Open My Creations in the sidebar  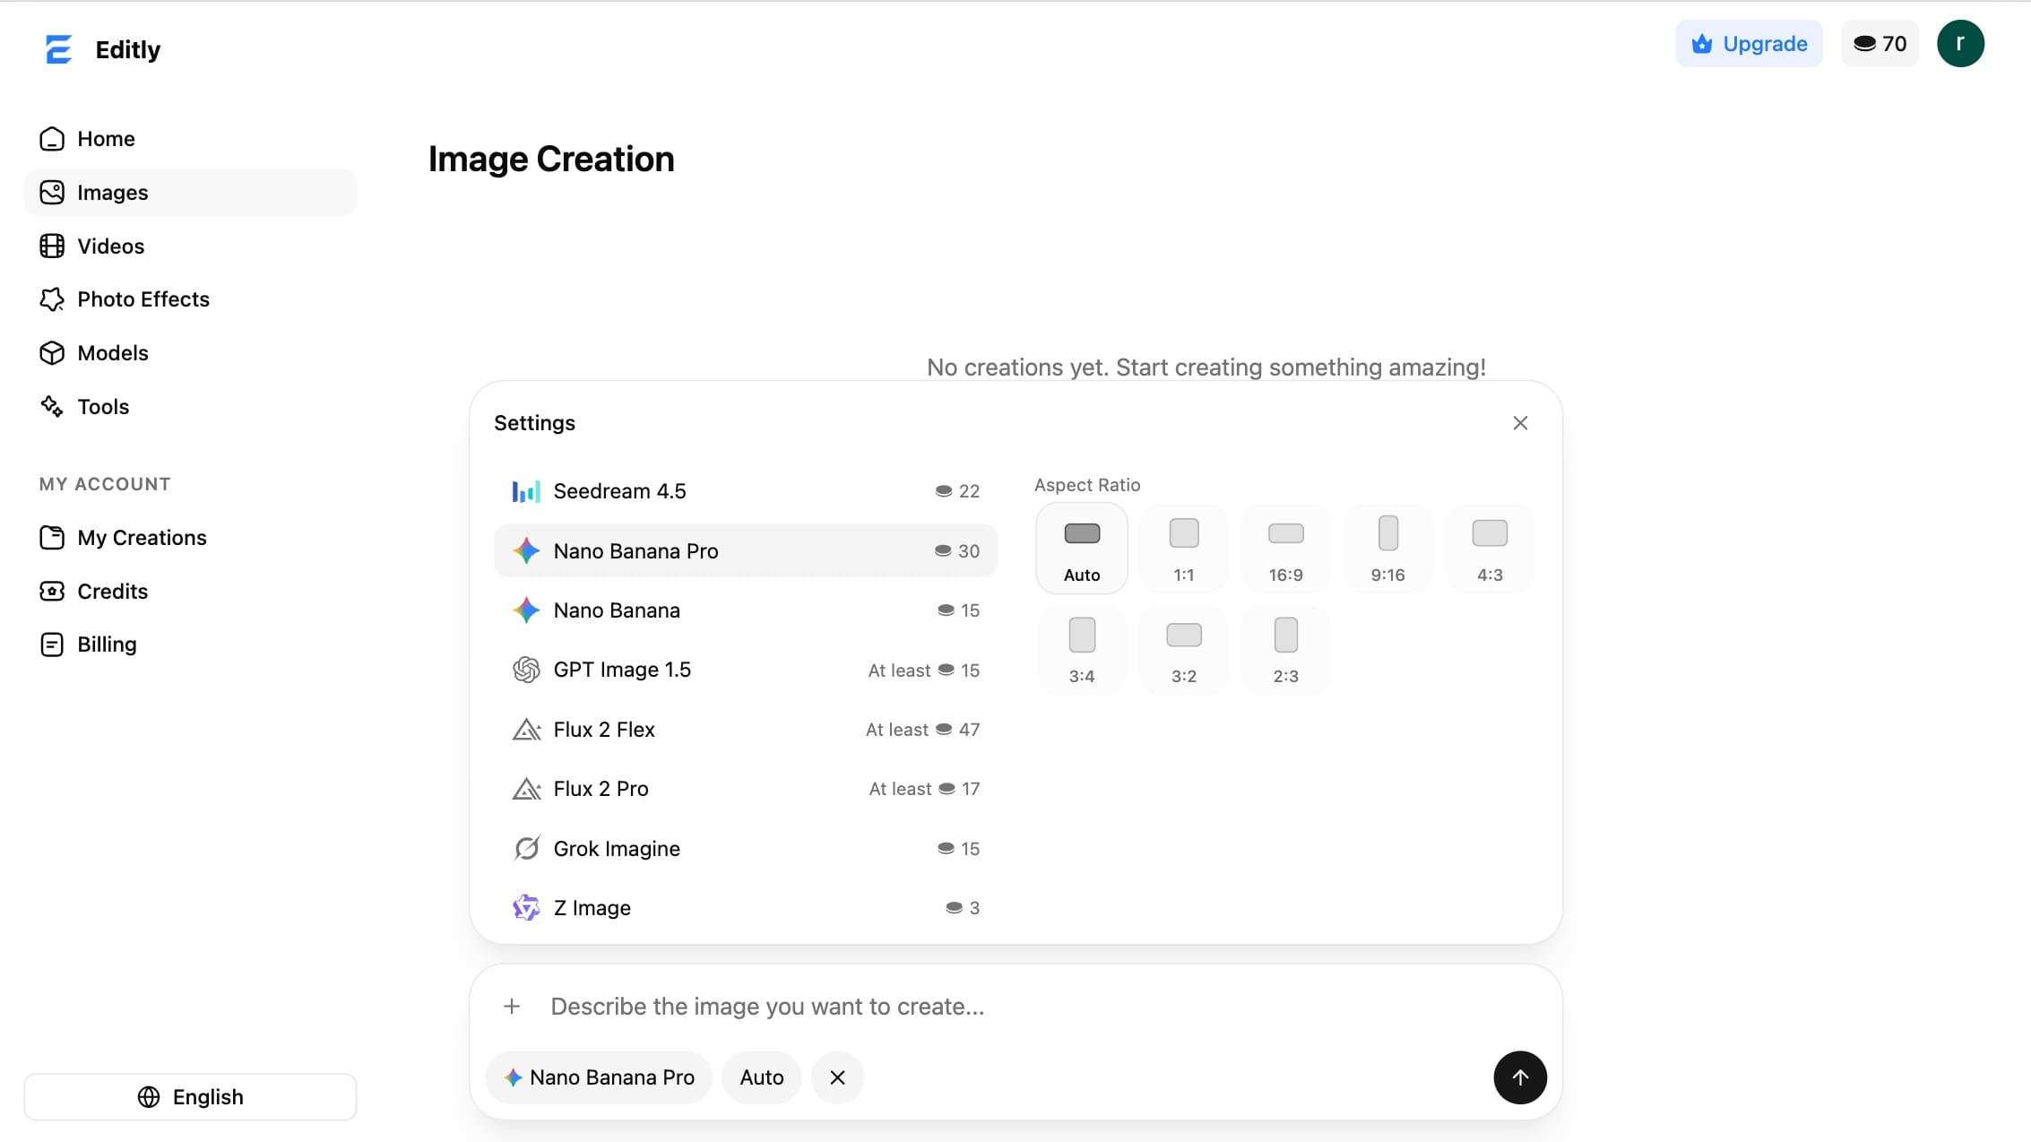tap(142, 538)
